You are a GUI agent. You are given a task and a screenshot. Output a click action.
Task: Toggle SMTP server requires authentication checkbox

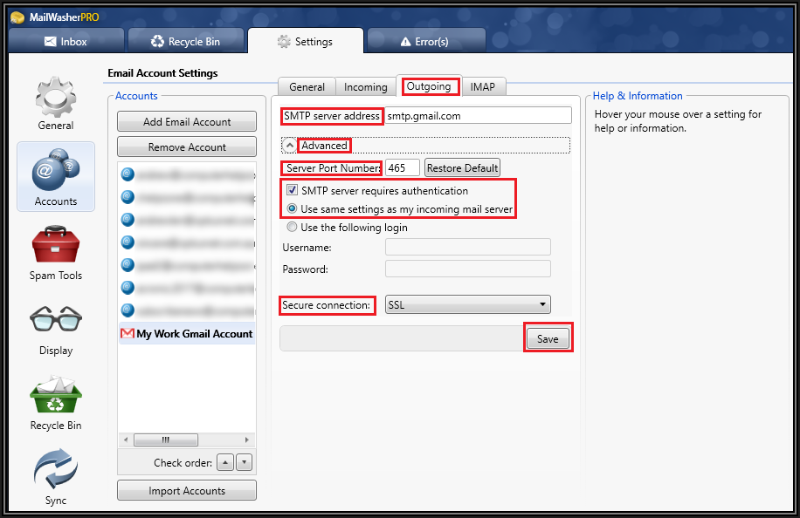pyautogui.click(x=292, y=190)
